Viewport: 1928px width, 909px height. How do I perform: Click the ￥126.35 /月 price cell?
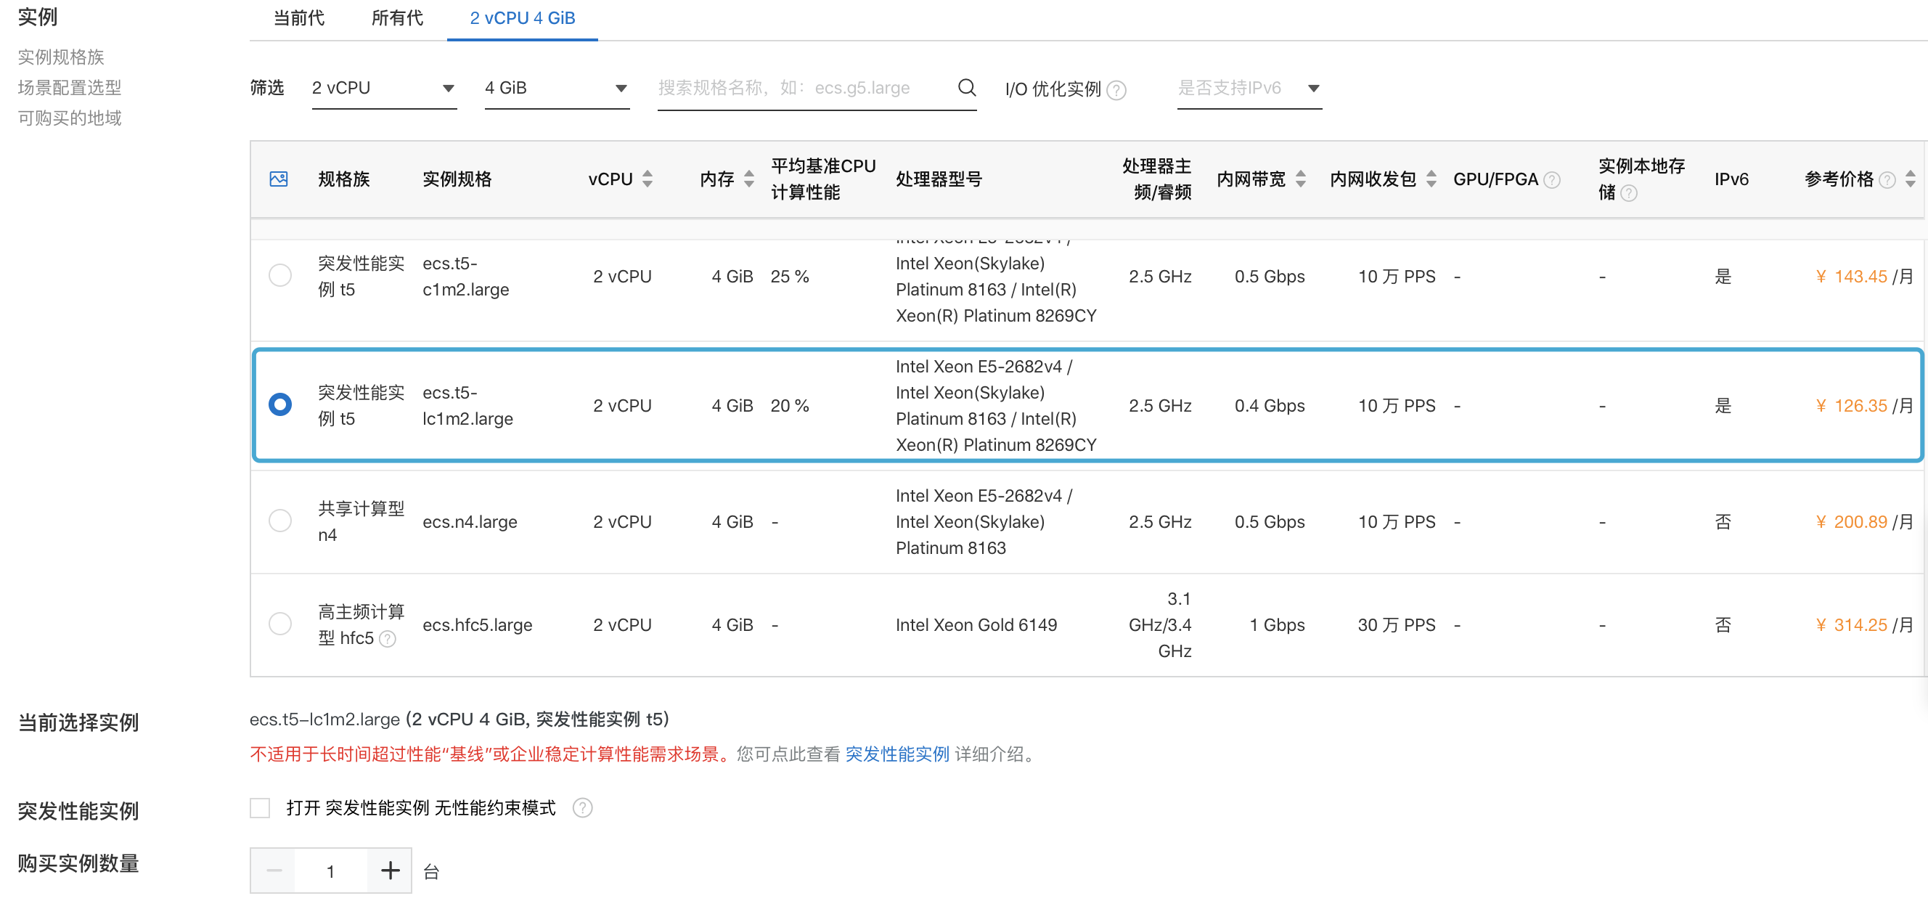1864,405
